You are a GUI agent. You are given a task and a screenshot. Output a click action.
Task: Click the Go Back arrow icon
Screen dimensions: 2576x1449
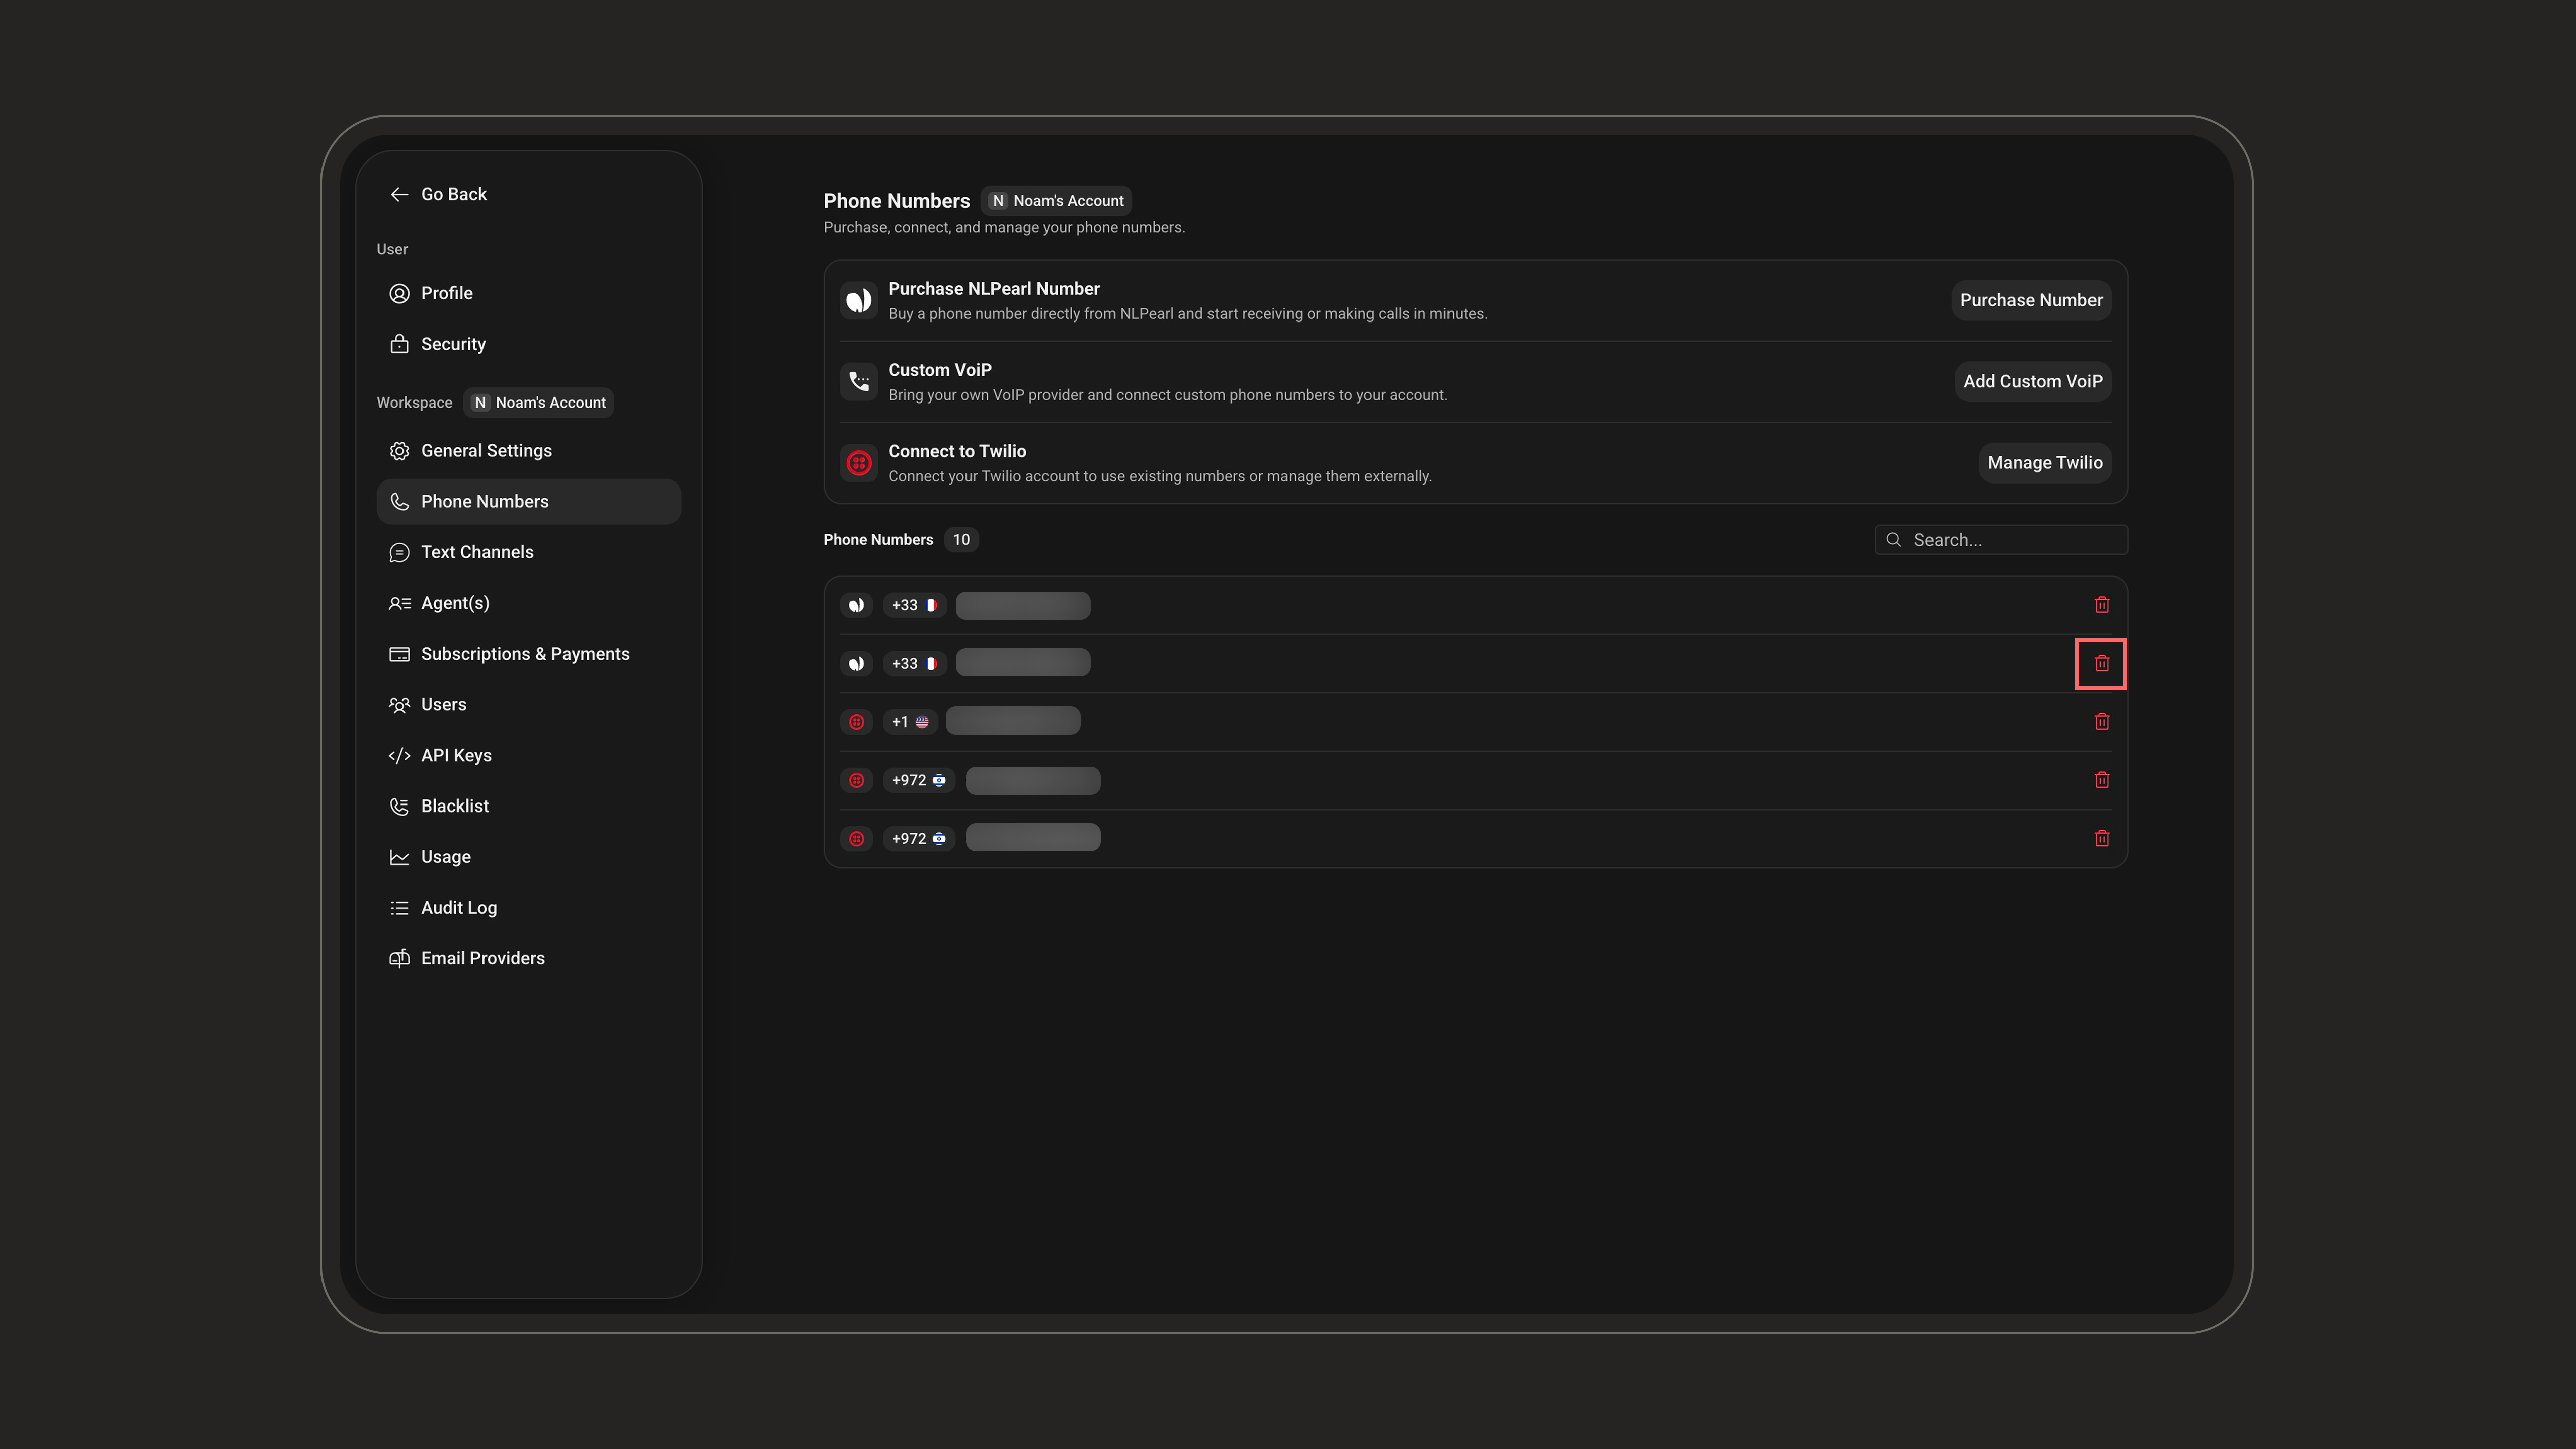399,194
